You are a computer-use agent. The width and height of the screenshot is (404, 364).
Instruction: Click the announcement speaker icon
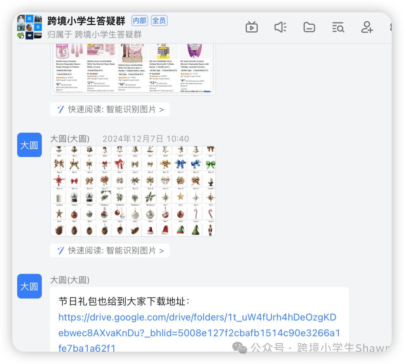point(280,27)
